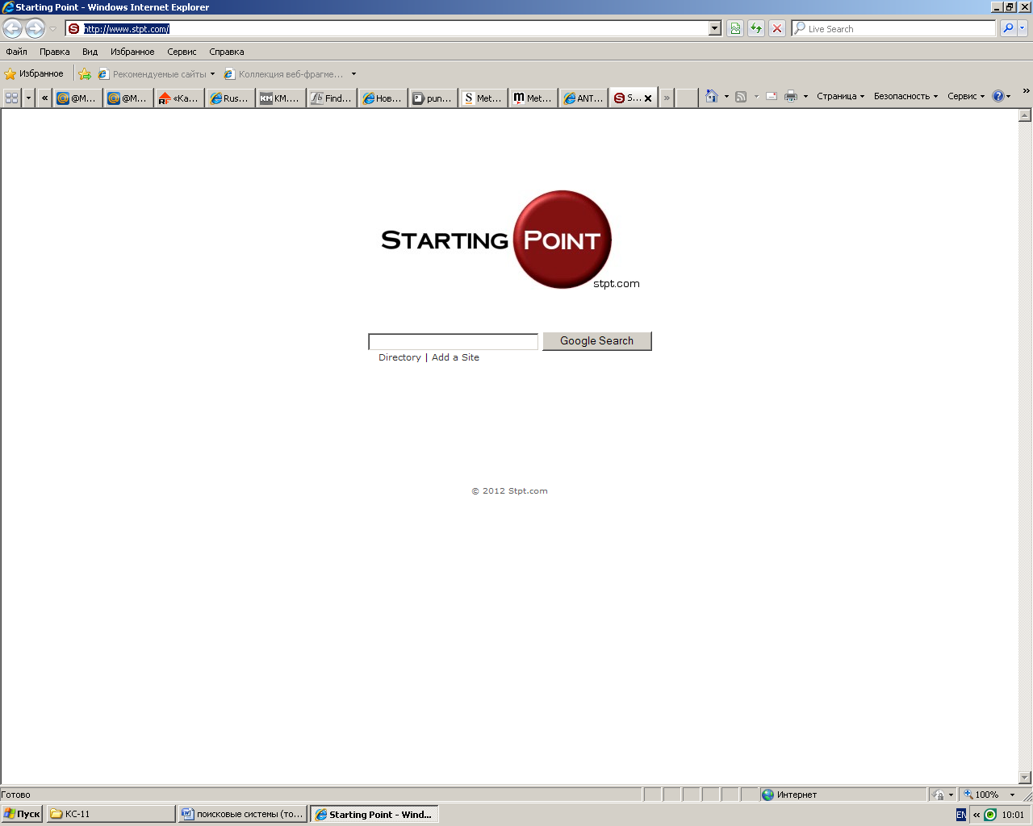The width and height of the screenshot is (1033, 826).
Task: Go back with the browser Back arrow
Action: coord(12,29)
